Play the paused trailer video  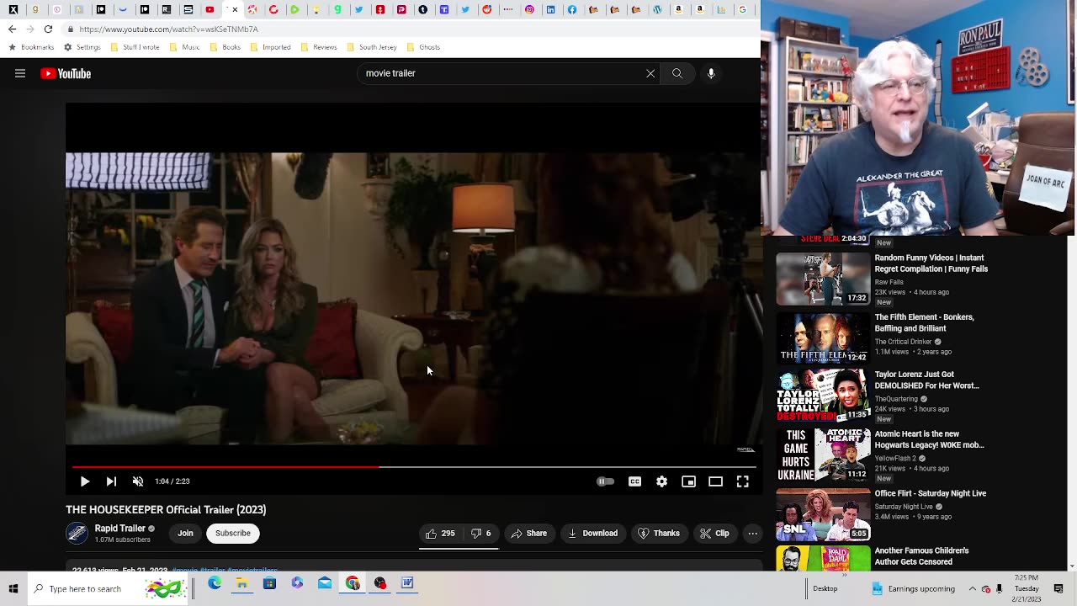tap(85, 481)
